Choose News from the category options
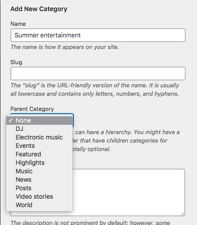The width and height of the screenshot is (197, 225). 40,180
